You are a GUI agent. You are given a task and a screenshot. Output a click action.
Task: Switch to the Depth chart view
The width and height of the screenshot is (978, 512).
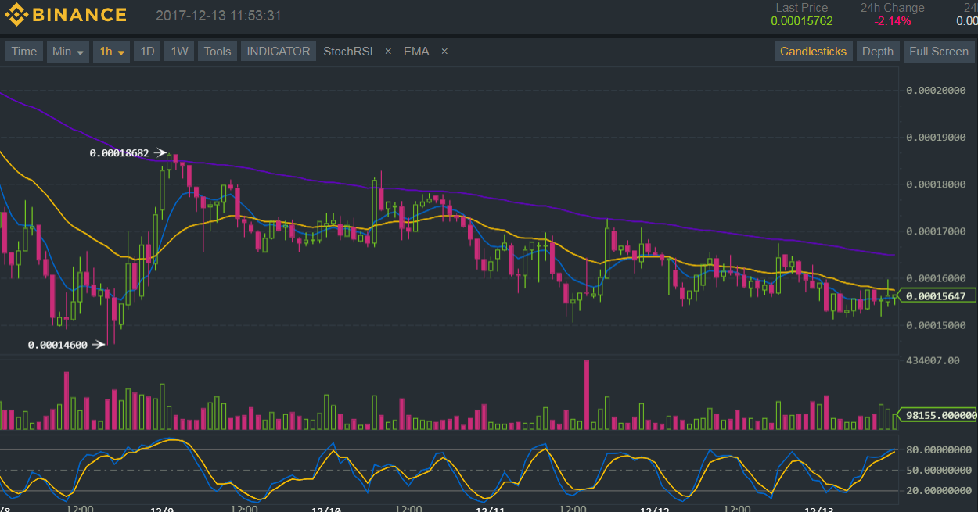click(877, 52)
